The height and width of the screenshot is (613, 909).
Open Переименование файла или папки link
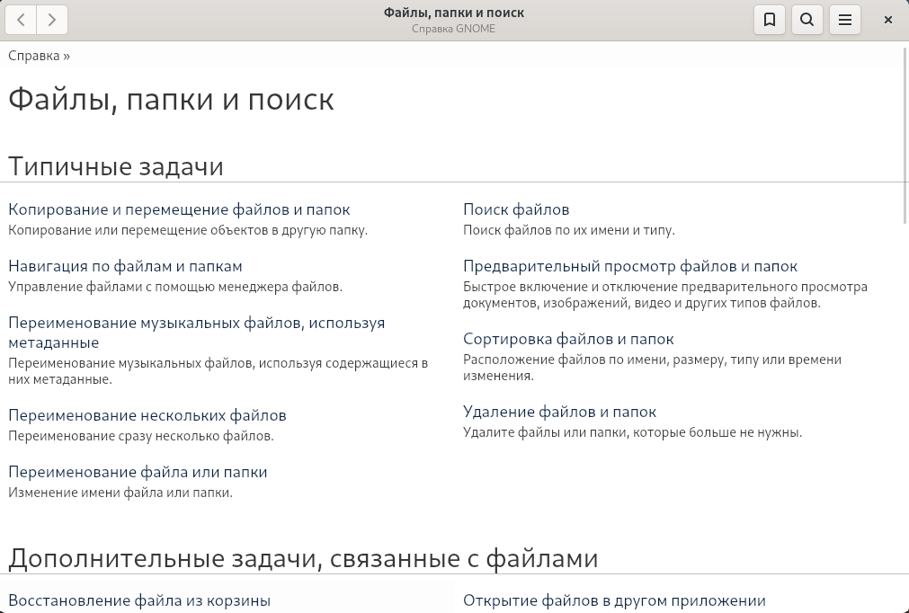(x=138, y=472)
